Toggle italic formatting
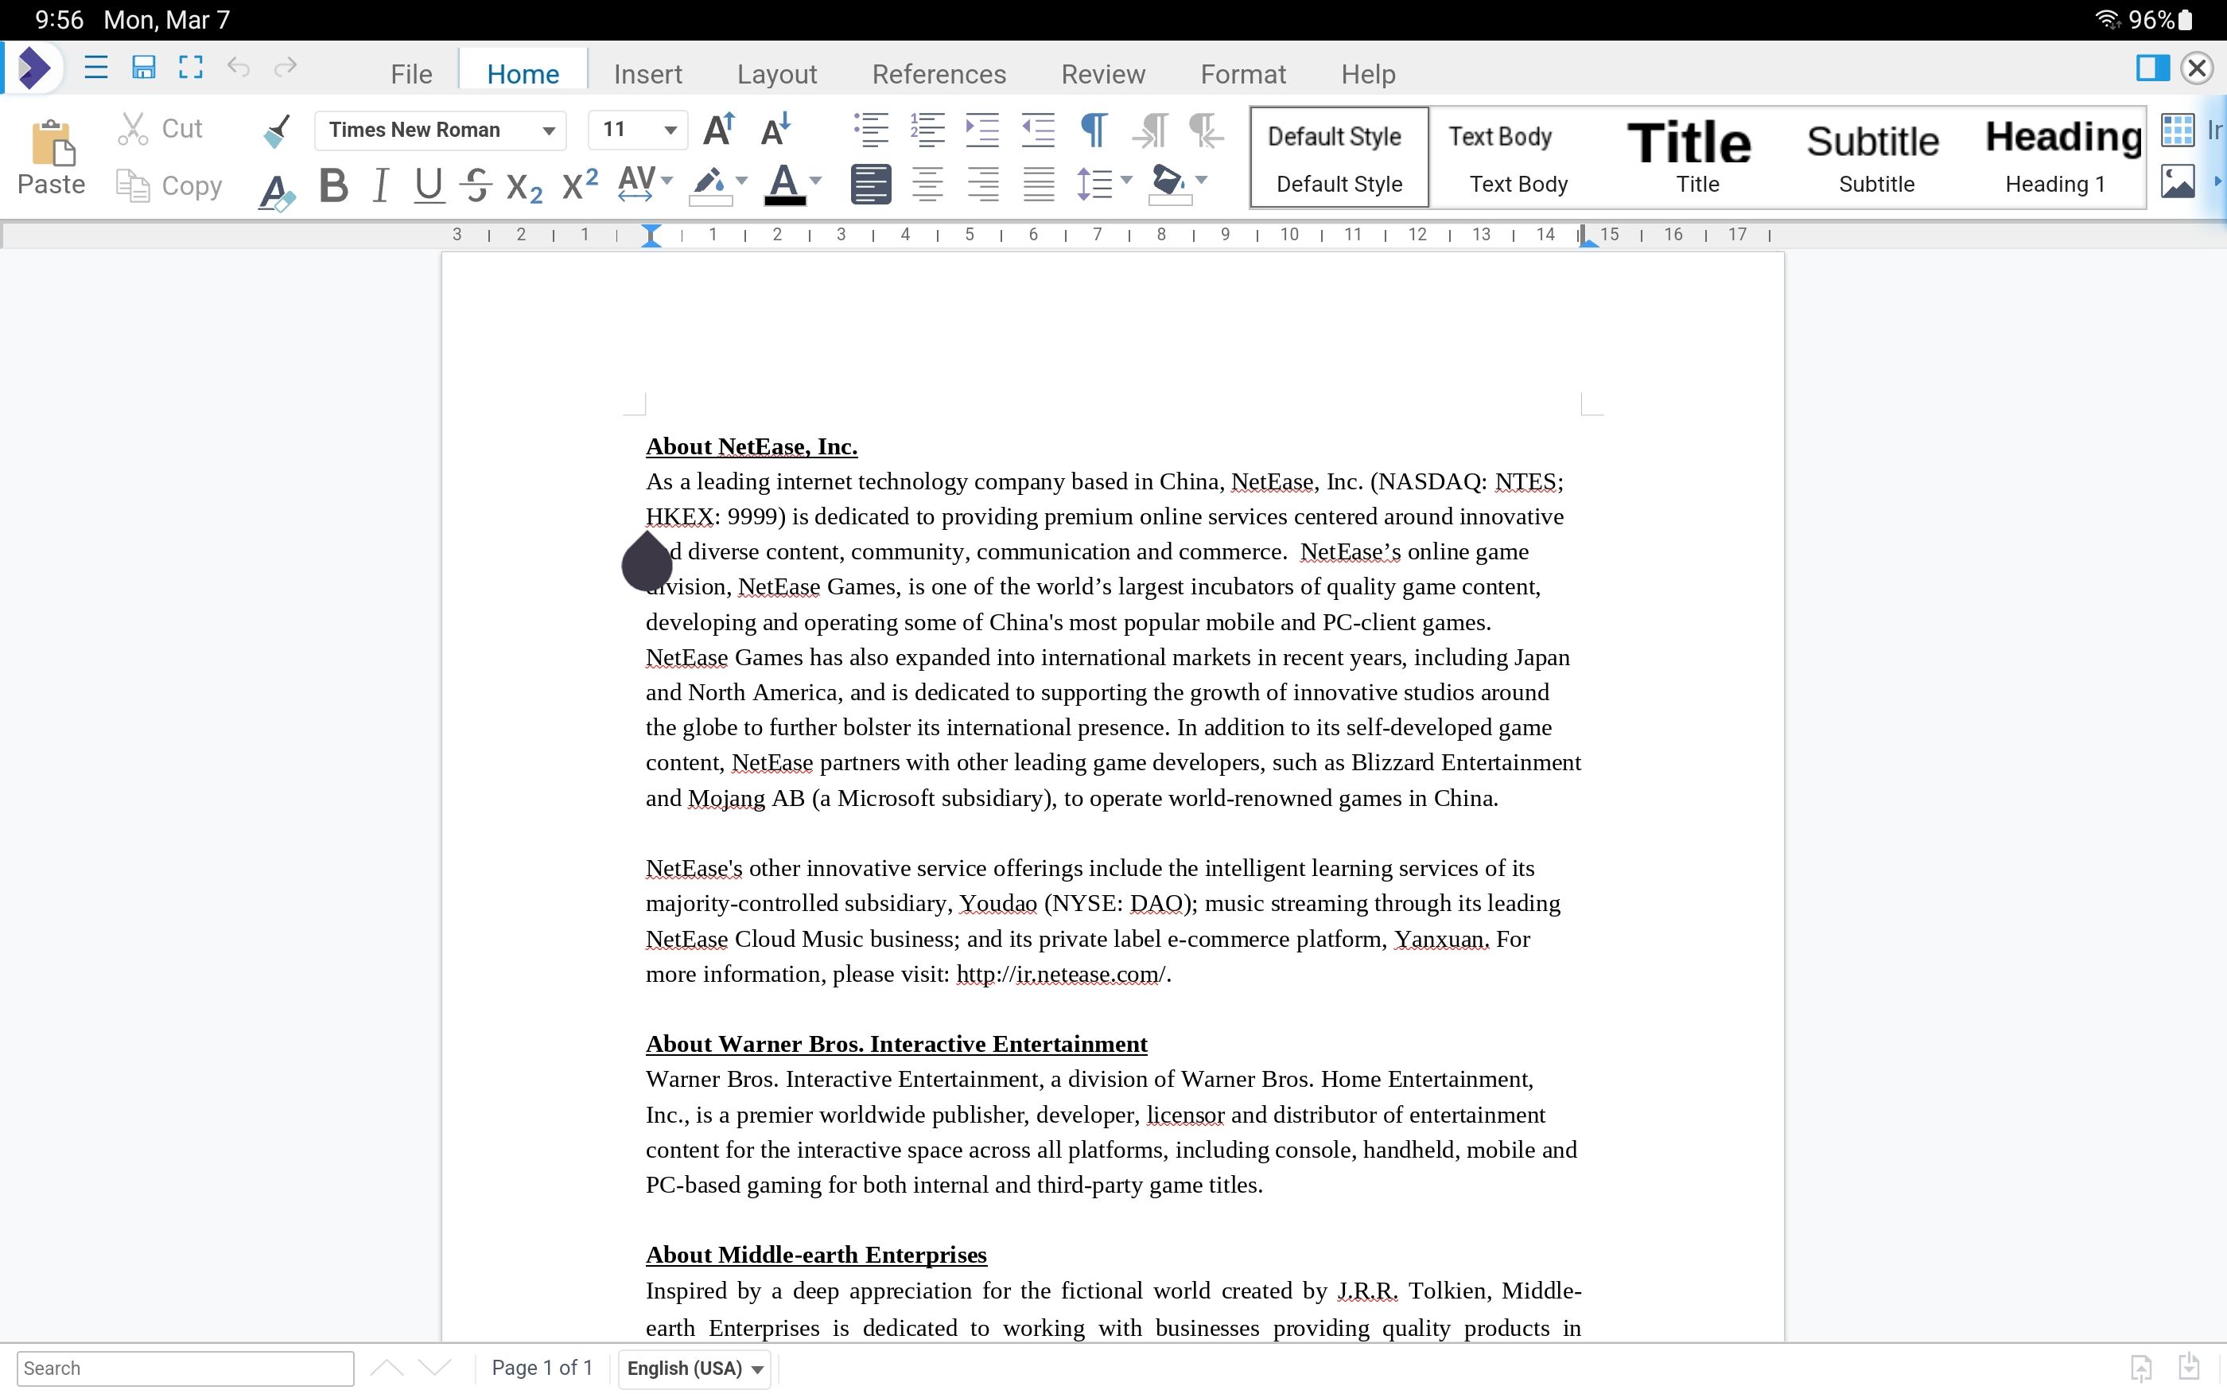2227x1394 pixels. tap(380, 186)
